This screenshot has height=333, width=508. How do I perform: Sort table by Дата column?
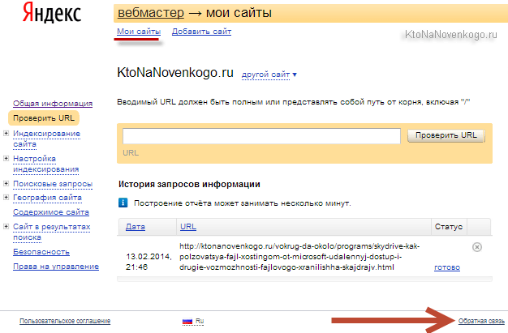[135, 227]
